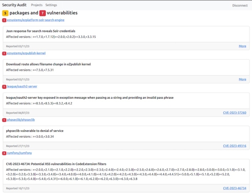Screen dimensions: 252x193
Task: Open the CVE-2023-37260 reference link
Action: click(x=234, y=113)
